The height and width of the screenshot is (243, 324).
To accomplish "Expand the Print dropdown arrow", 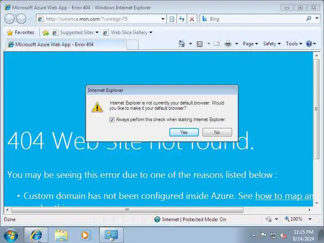I will pos(237,44).
